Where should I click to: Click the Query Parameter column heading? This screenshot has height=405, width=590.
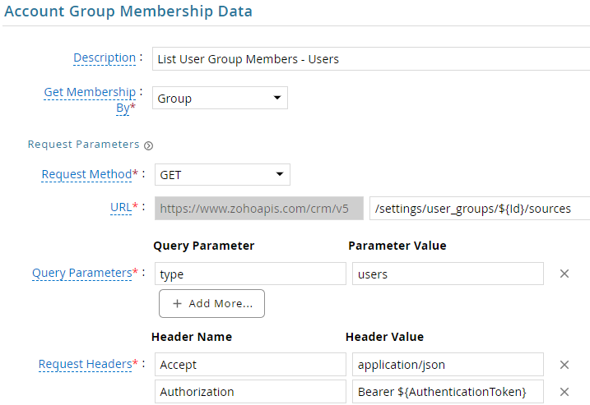click(204, 246)
